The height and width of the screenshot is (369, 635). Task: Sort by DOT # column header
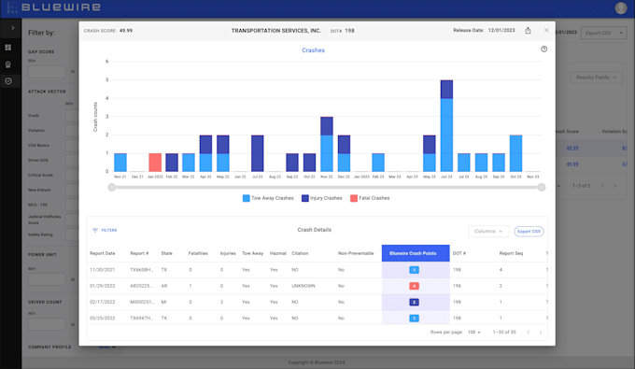click(459, 253)
